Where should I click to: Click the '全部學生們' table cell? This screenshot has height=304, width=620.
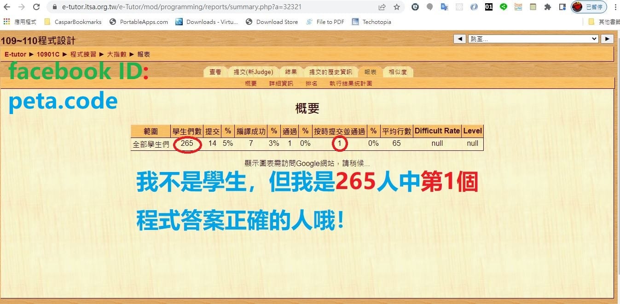click(x=151, y=143)
